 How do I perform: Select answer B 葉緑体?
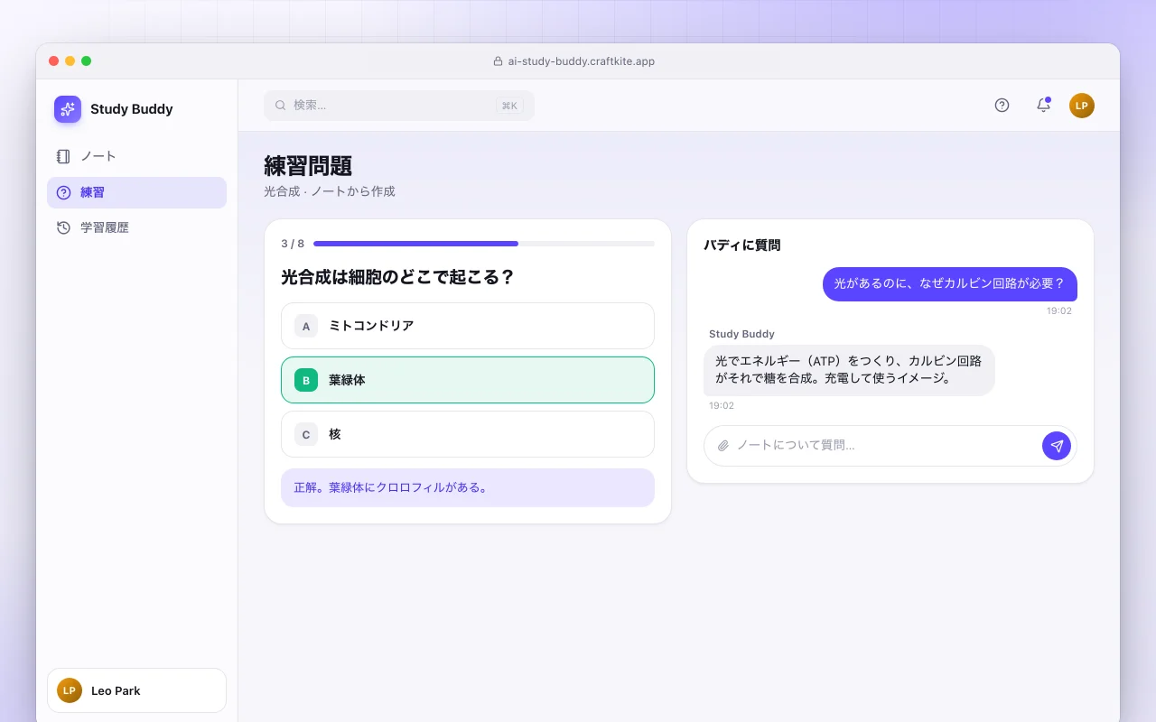click(468, 380)
